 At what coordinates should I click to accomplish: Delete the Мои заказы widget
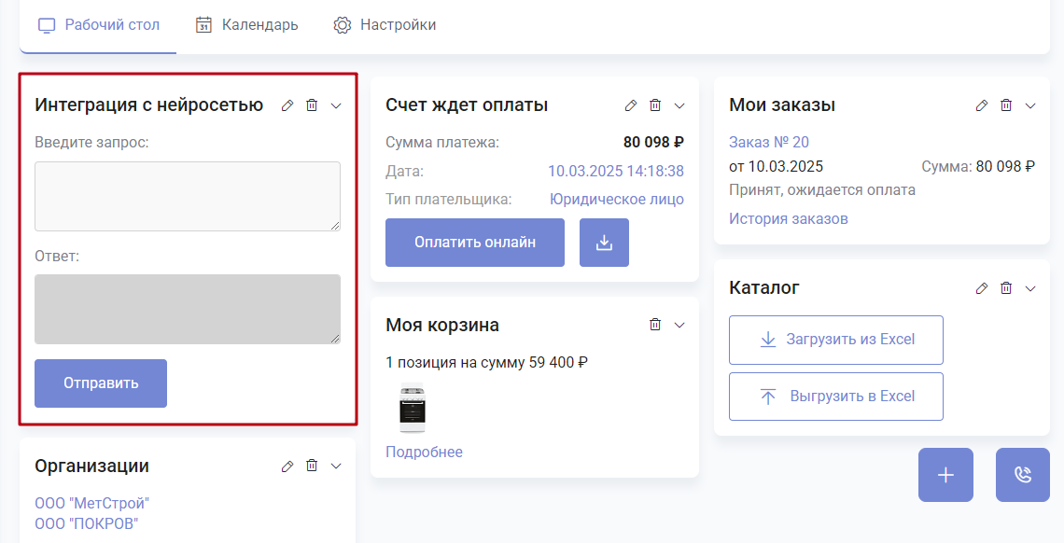(x=1006, y=105)
